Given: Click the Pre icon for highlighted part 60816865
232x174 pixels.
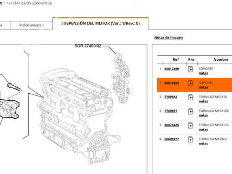Looking at the screenshot, I should (x=191, y=84).
